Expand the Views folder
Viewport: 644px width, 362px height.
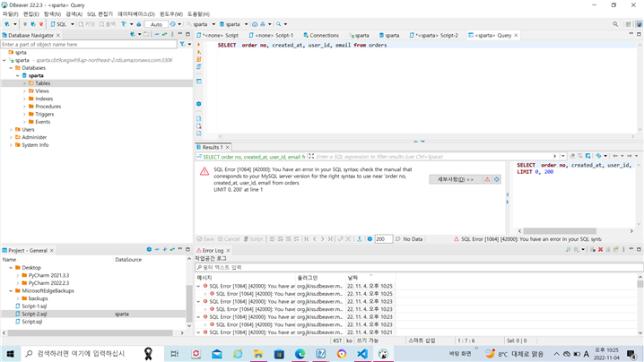[x=24, y=91]
